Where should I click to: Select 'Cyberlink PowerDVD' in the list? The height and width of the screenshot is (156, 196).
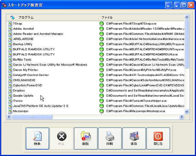pos(28,85)
